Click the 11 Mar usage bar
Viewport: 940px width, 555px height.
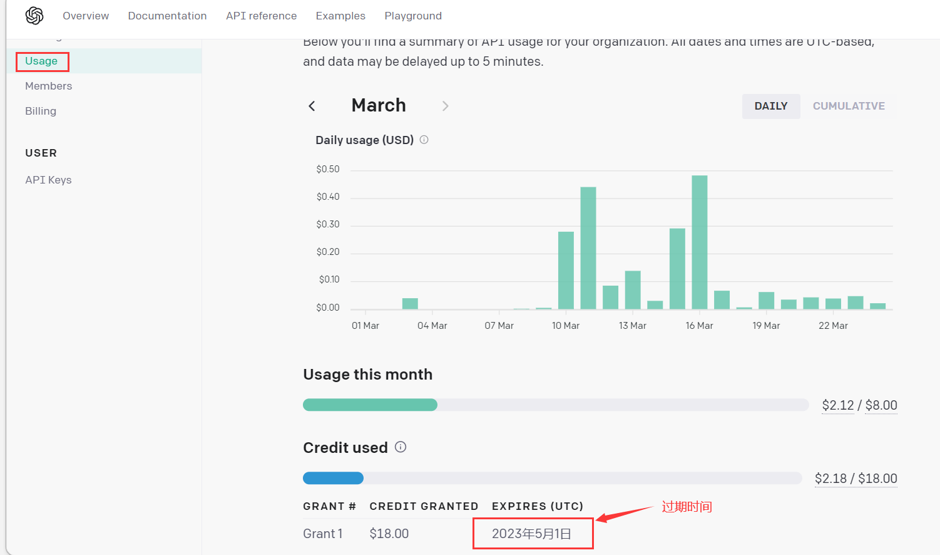[588, 248]
